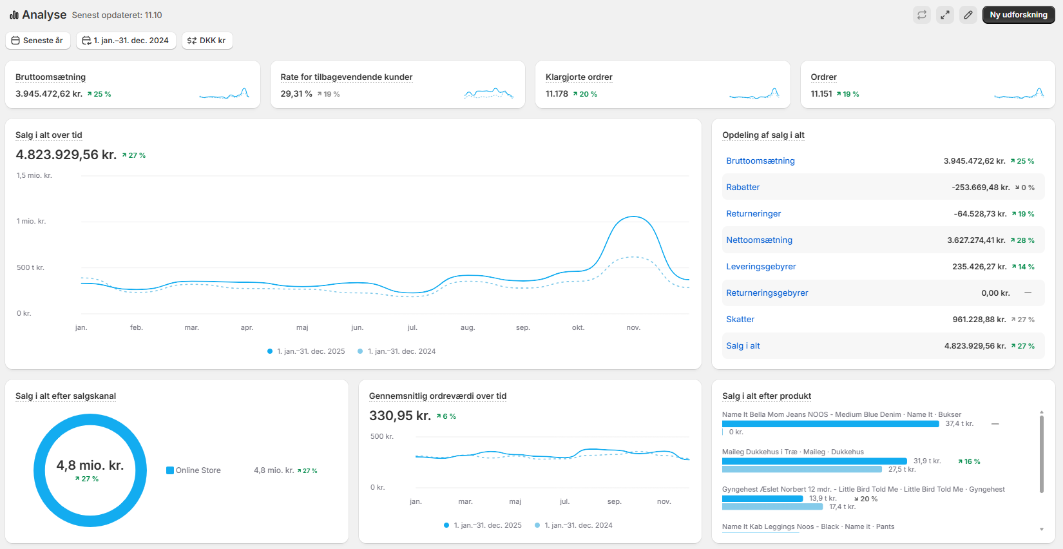Screen dimensions: 1063x549
Task: Click the fullscreen expand arrows icon
Action: click(x=945, y=15)
